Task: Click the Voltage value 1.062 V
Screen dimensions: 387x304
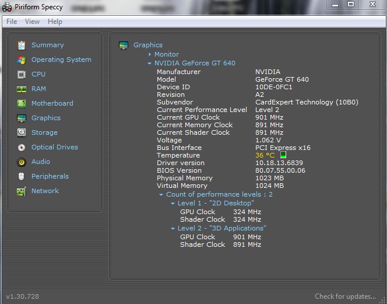Action: click(268, 140)
